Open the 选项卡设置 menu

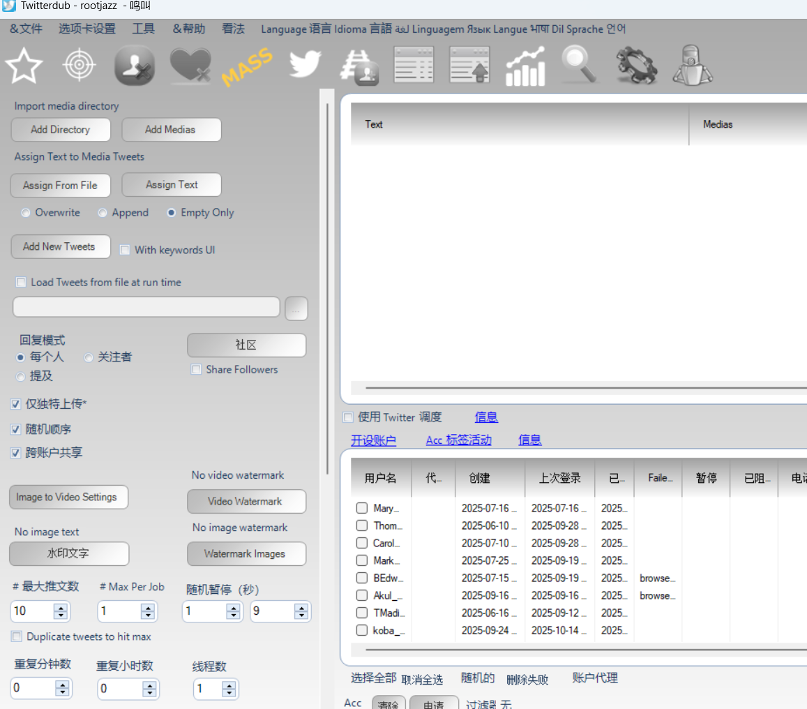(x=87, y=29)
